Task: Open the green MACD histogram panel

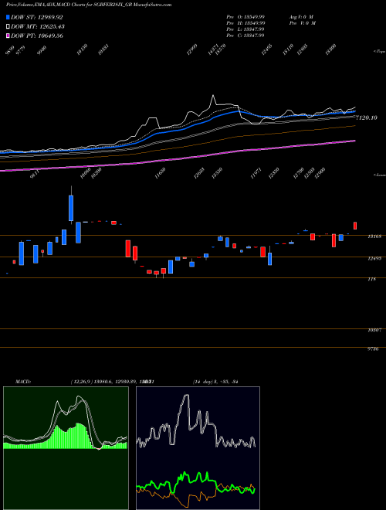Action: click(x=66, y=448)
